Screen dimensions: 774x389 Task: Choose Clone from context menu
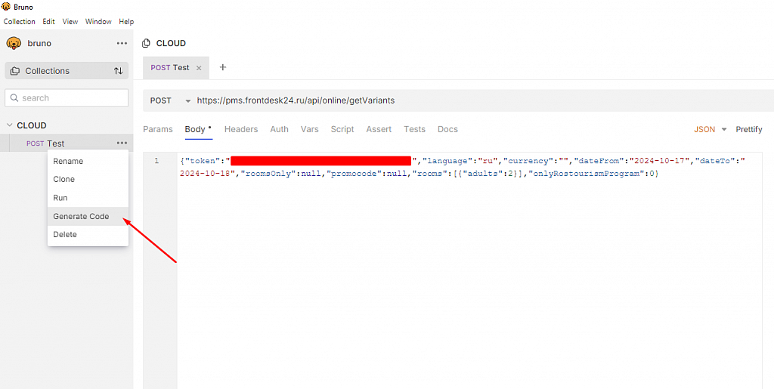[x=88, y=180]
